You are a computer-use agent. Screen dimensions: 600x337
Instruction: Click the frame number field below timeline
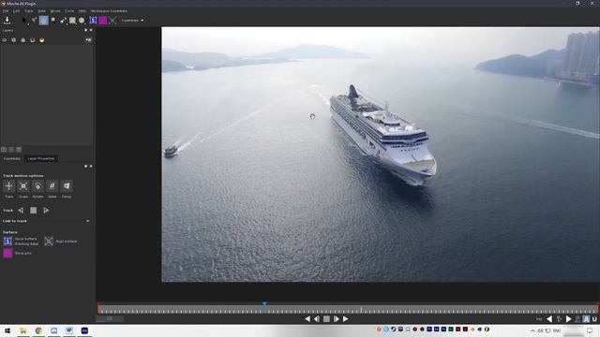[110, 318]
